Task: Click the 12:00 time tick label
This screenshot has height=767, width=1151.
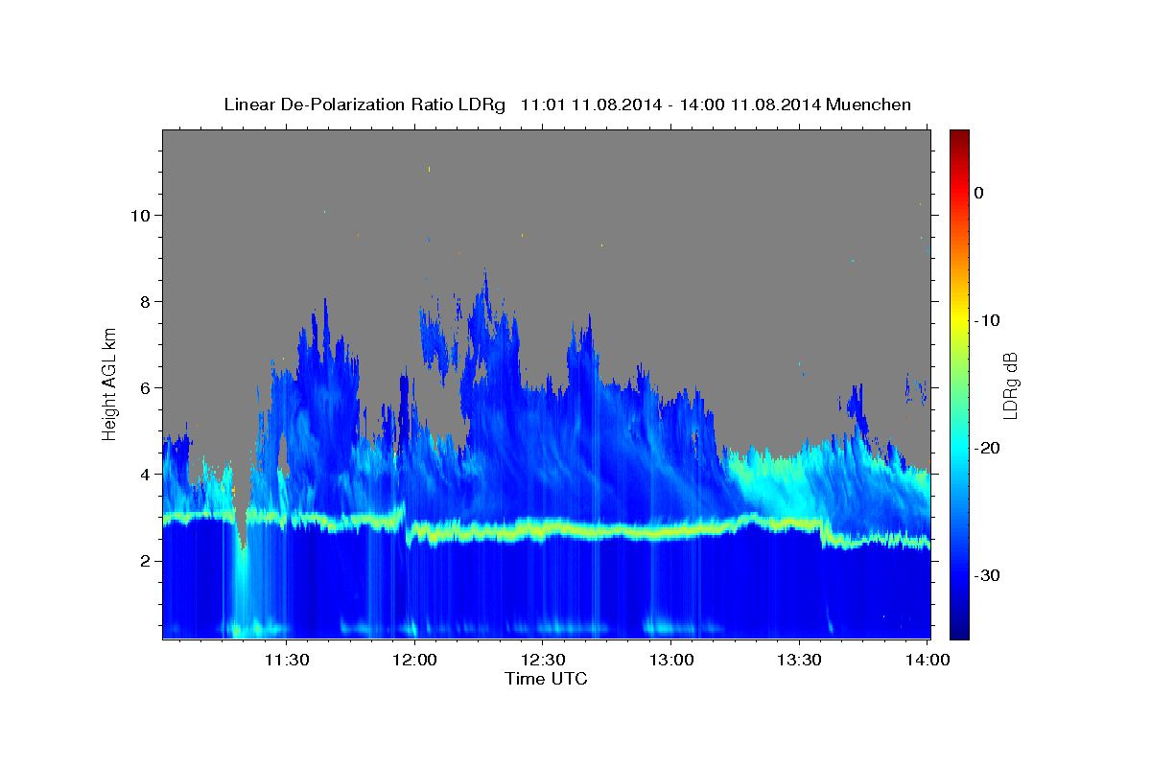Action: [415, 660]
